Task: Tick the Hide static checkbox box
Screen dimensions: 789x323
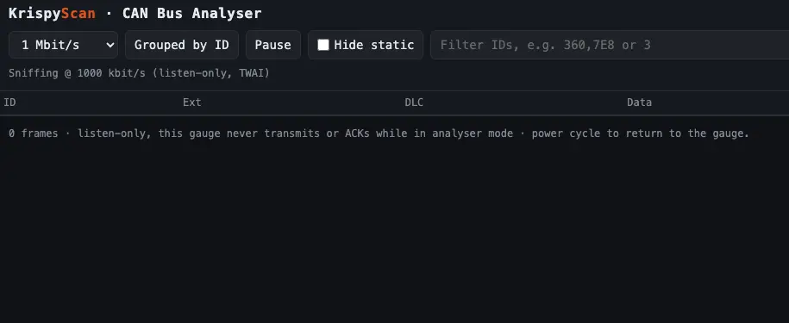Action: [x=323, y=45]
